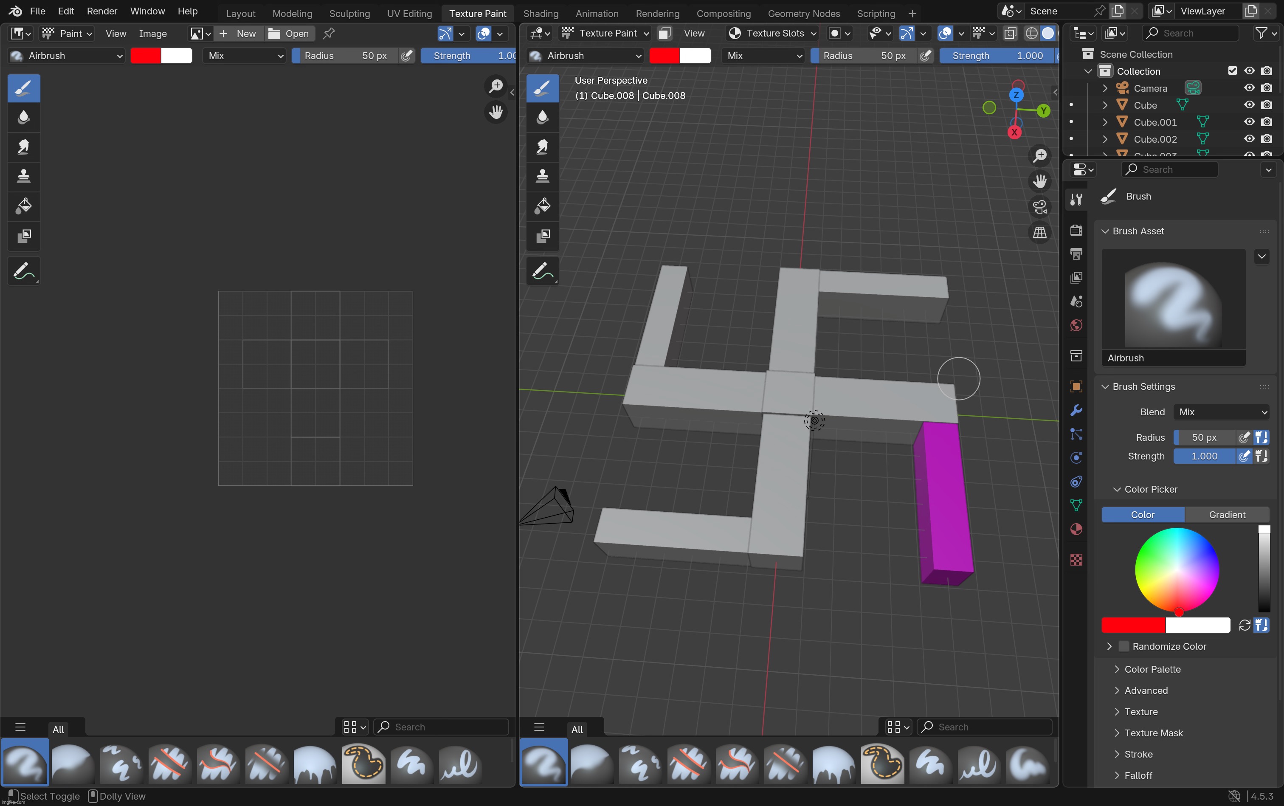Open the Material properties tab
The width and height of the screenshot is (1284, 806).
click(1076, 530)
